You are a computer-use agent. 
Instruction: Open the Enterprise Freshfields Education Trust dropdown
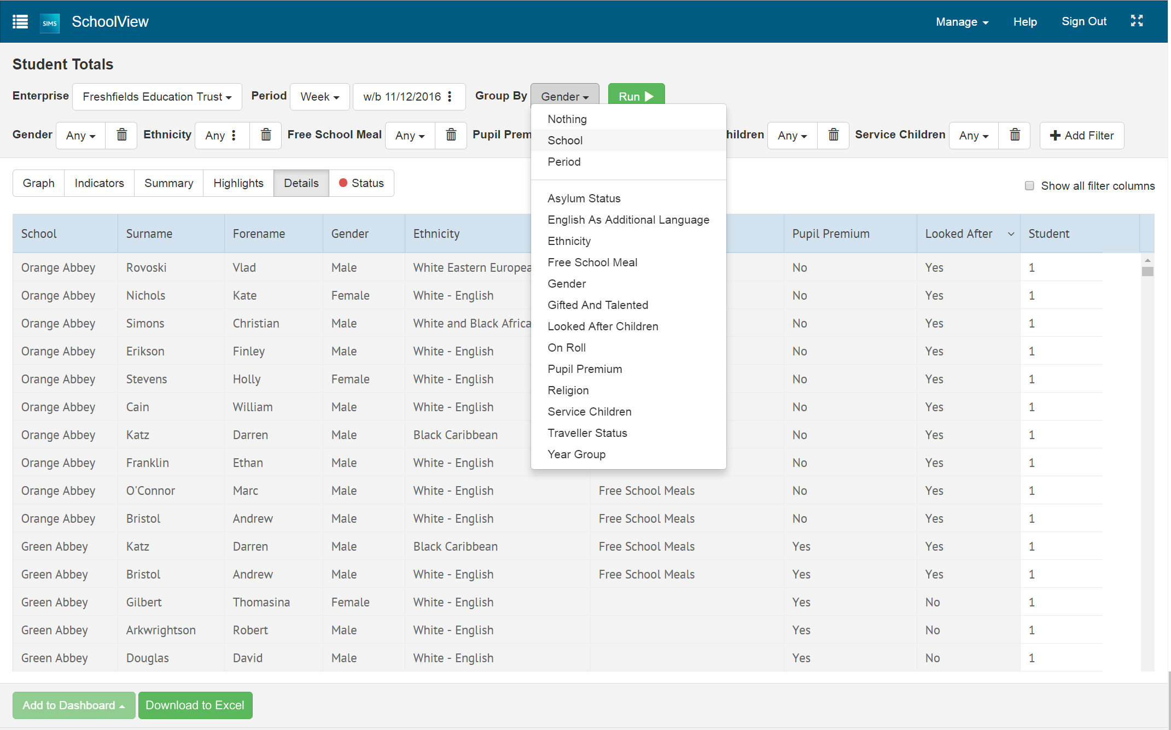[157, 97]
